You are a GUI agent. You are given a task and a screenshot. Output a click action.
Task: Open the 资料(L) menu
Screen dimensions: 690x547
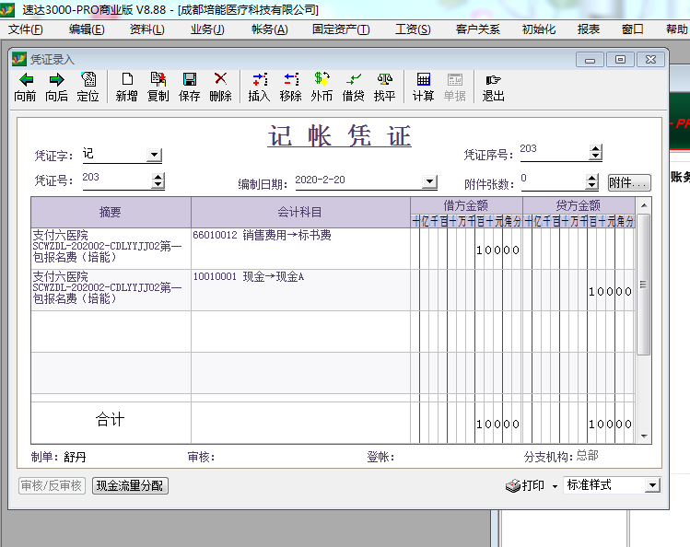coord(147,29)
